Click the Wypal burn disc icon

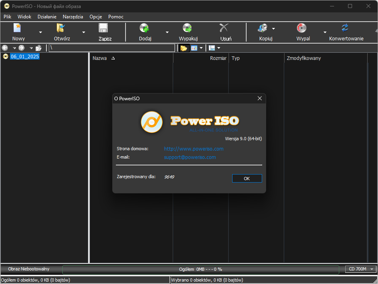(302, 28)
